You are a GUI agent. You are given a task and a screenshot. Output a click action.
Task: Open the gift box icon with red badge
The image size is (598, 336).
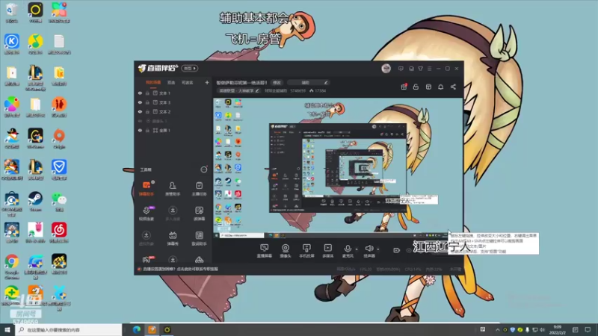pos(404,87)
